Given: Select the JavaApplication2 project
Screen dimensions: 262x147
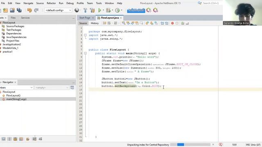Looking at the screenshot, I should 12,45.
